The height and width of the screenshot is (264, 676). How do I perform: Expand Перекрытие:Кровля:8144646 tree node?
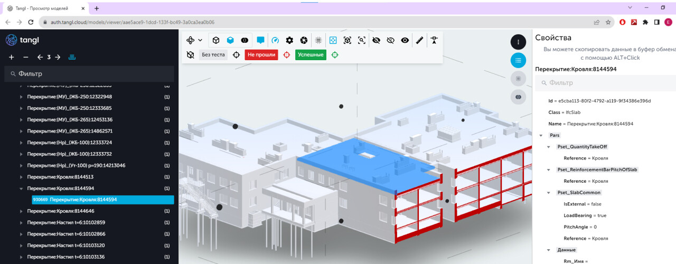pyautogui.click(x=21, y=211)
